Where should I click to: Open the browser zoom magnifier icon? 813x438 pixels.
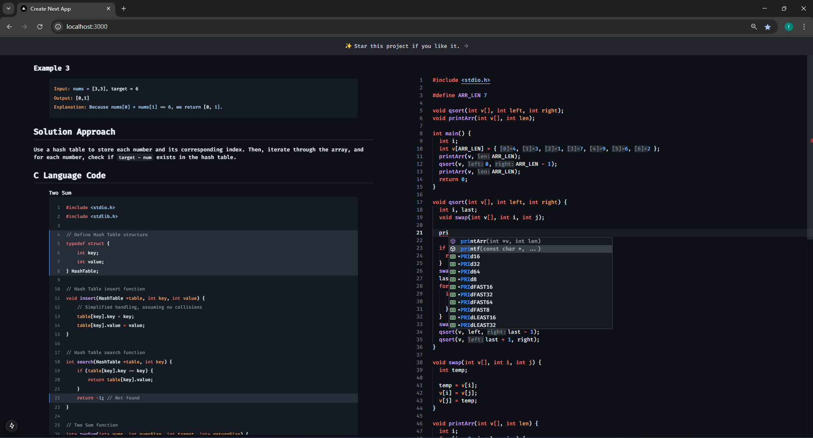pyautogui.click(x=754, y=27)
